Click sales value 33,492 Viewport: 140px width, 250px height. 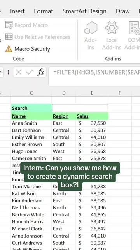point(98,221)
